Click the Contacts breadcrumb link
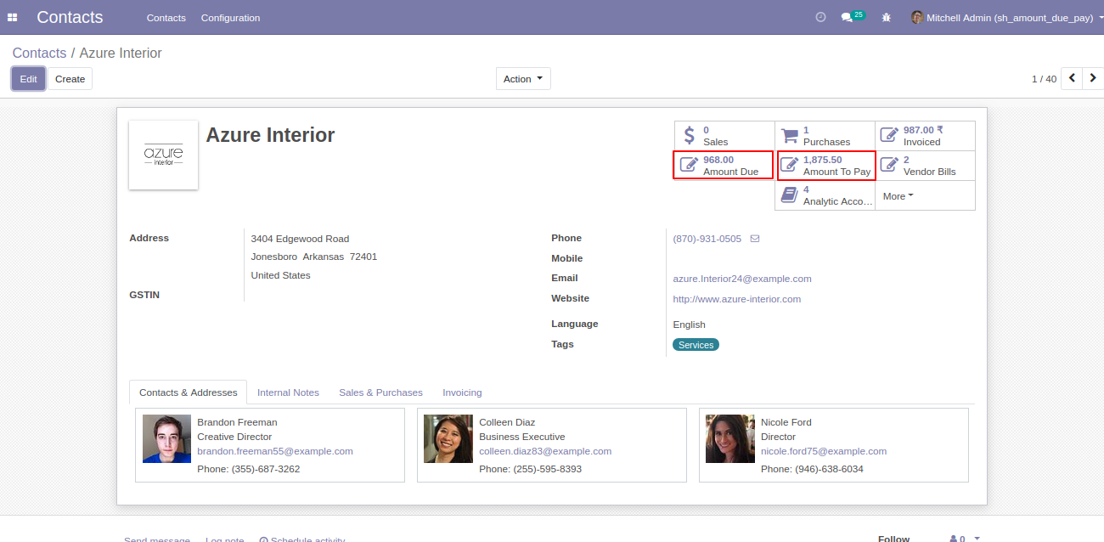1104x542 pixels. coord(39,53)
